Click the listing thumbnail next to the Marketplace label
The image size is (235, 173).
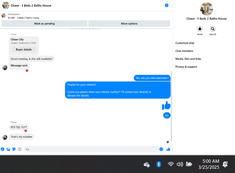[4, 16]
